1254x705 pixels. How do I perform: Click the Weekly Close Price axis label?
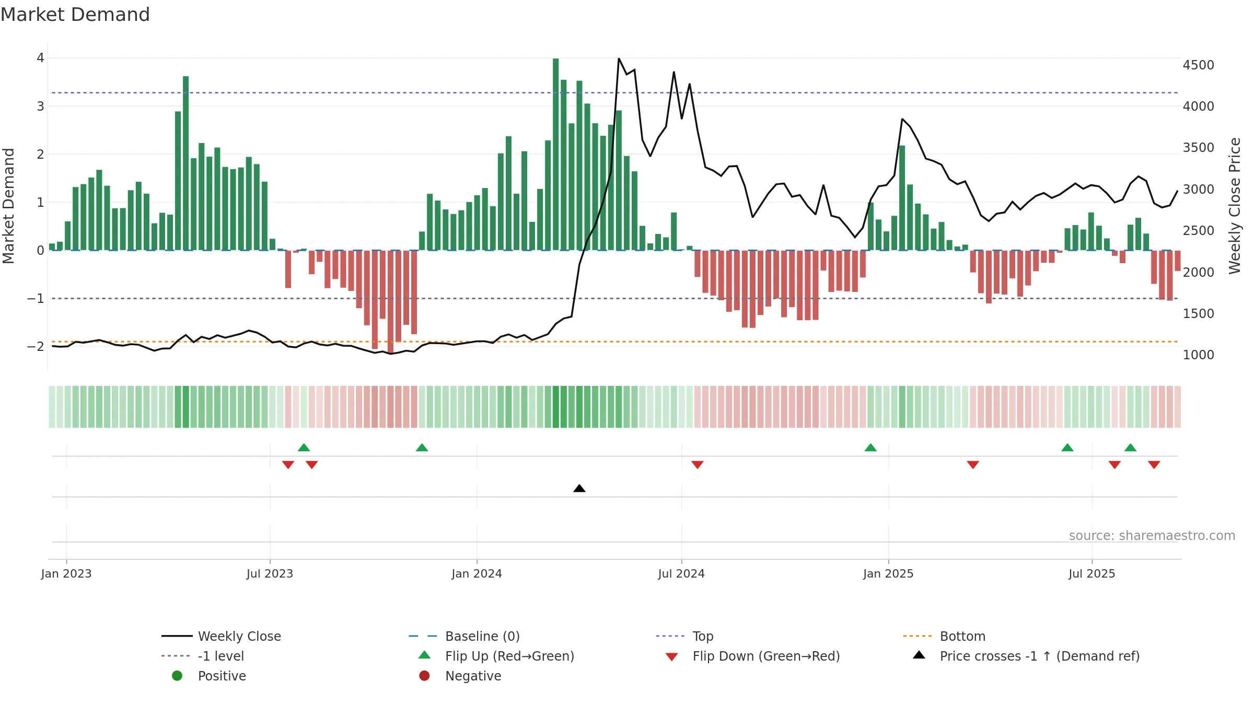[x=1235, y=206]
